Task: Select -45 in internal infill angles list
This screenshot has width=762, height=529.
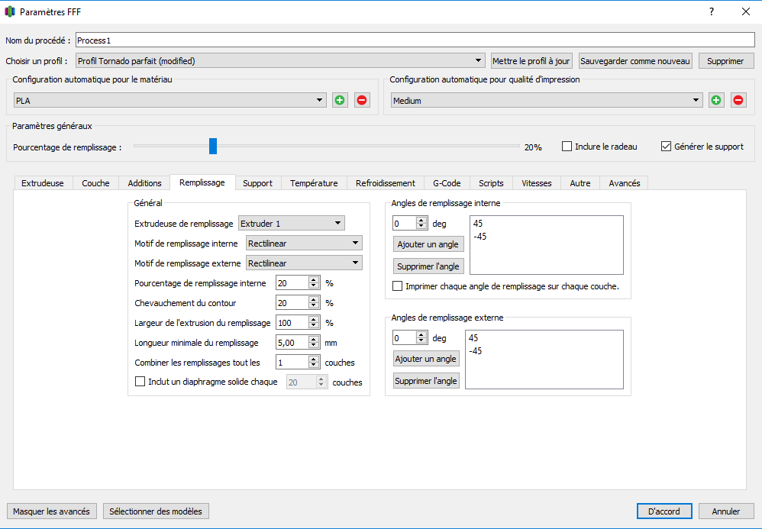Action: pyautogui.click(x=479, y=237)
